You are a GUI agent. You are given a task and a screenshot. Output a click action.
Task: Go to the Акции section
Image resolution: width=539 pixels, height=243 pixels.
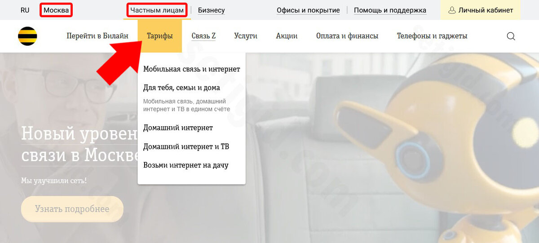pyautogui.click(x=287, y=36)
